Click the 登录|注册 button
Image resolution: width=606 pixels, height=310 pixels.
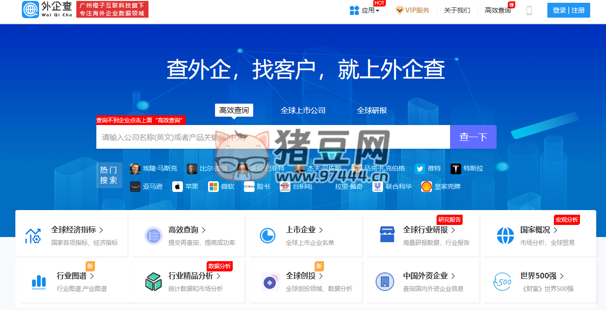point(568,10)
